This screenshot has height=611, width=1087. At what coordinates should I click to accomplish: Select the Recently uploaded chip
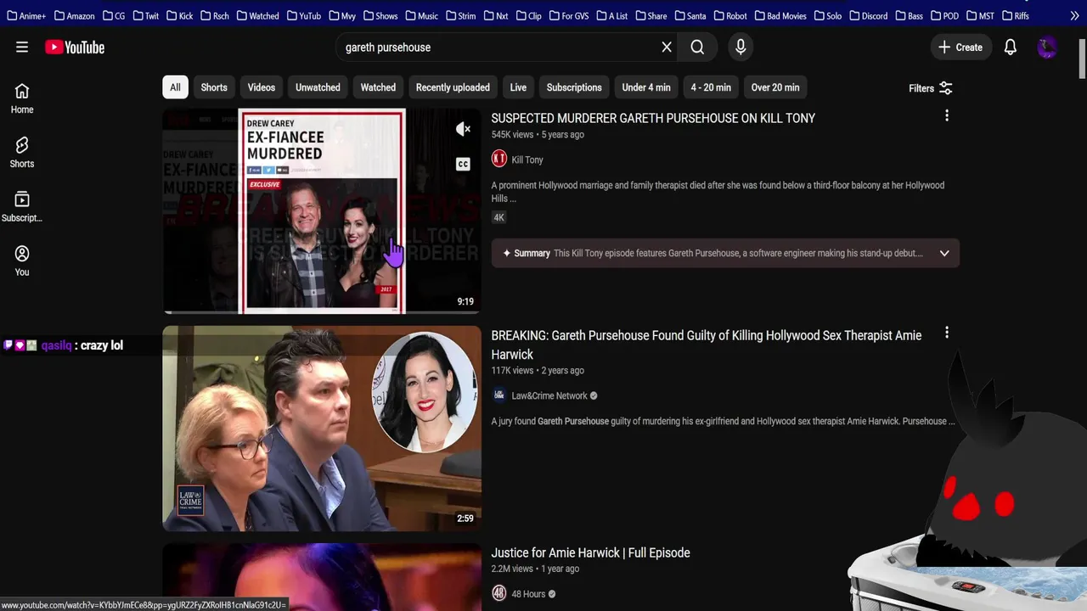[453, 87]
